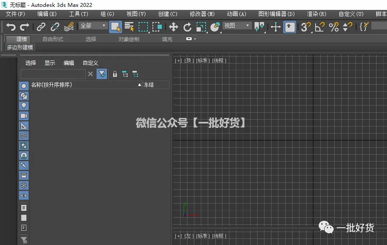Open top viewport [线框] shading menu
Image resolution: width=387 pixels, height=245 pixels.
219,60
